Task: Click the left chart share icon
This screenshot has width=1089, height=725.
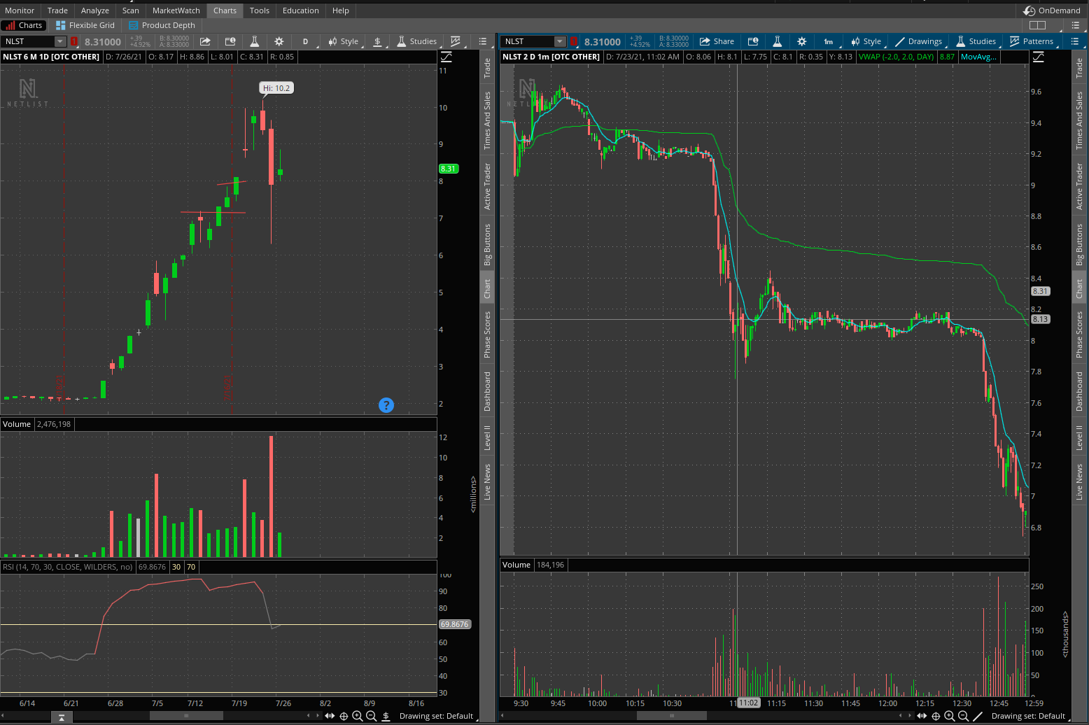Action: click(205, 41)
